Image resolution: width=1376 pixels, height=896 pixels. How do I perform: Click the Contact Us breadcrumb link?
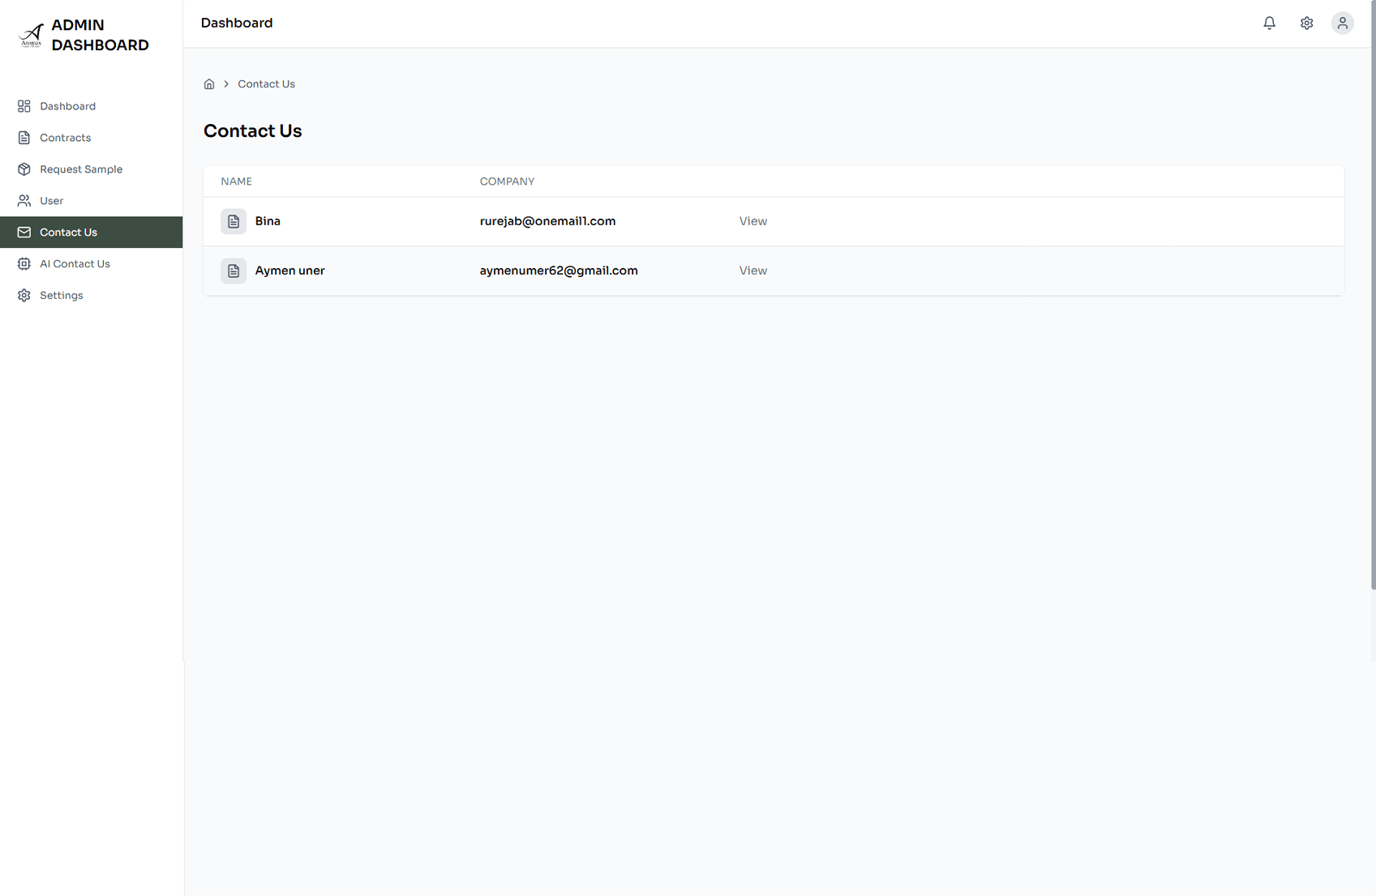click(266, 84)
